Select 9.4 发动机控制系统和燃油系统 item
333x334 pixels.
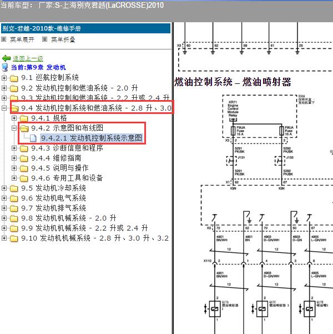coord(96,108)
